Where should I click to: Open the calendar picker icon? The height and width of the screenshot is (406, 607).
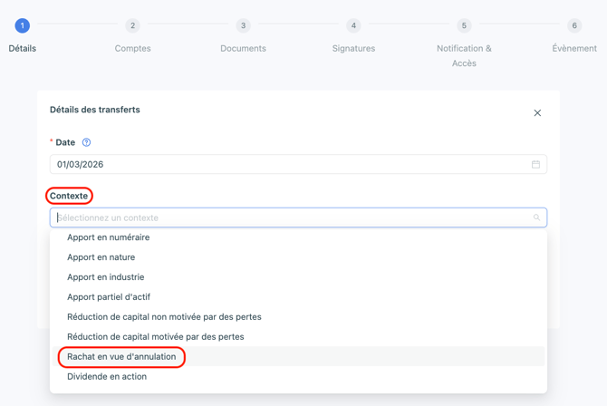point(535,165)
